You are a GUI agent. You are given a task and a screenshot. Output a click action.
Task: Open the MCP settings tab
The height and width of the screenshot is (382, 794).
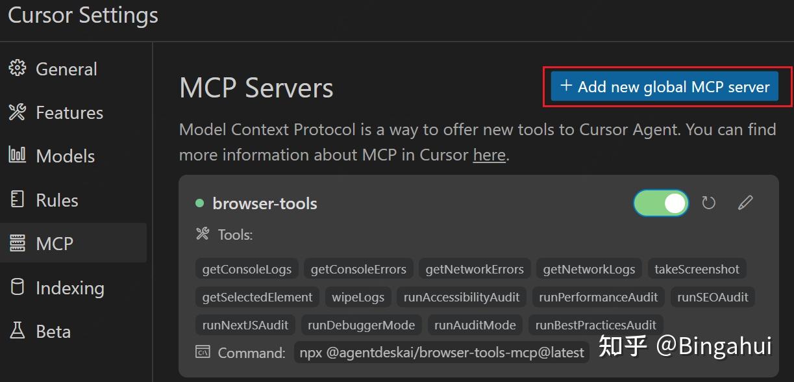[55, 244]
